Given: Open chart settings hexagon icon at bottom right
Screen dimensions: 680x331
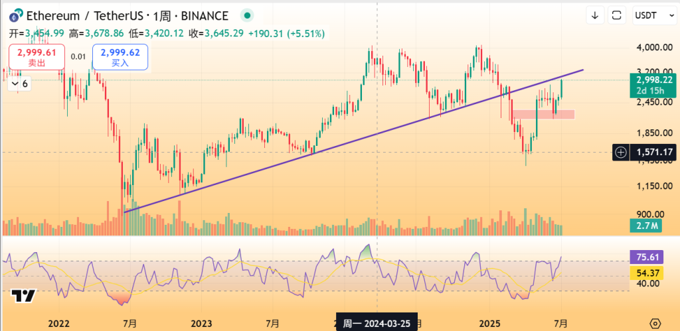Looking at the screenshot, I should [655, 323].
